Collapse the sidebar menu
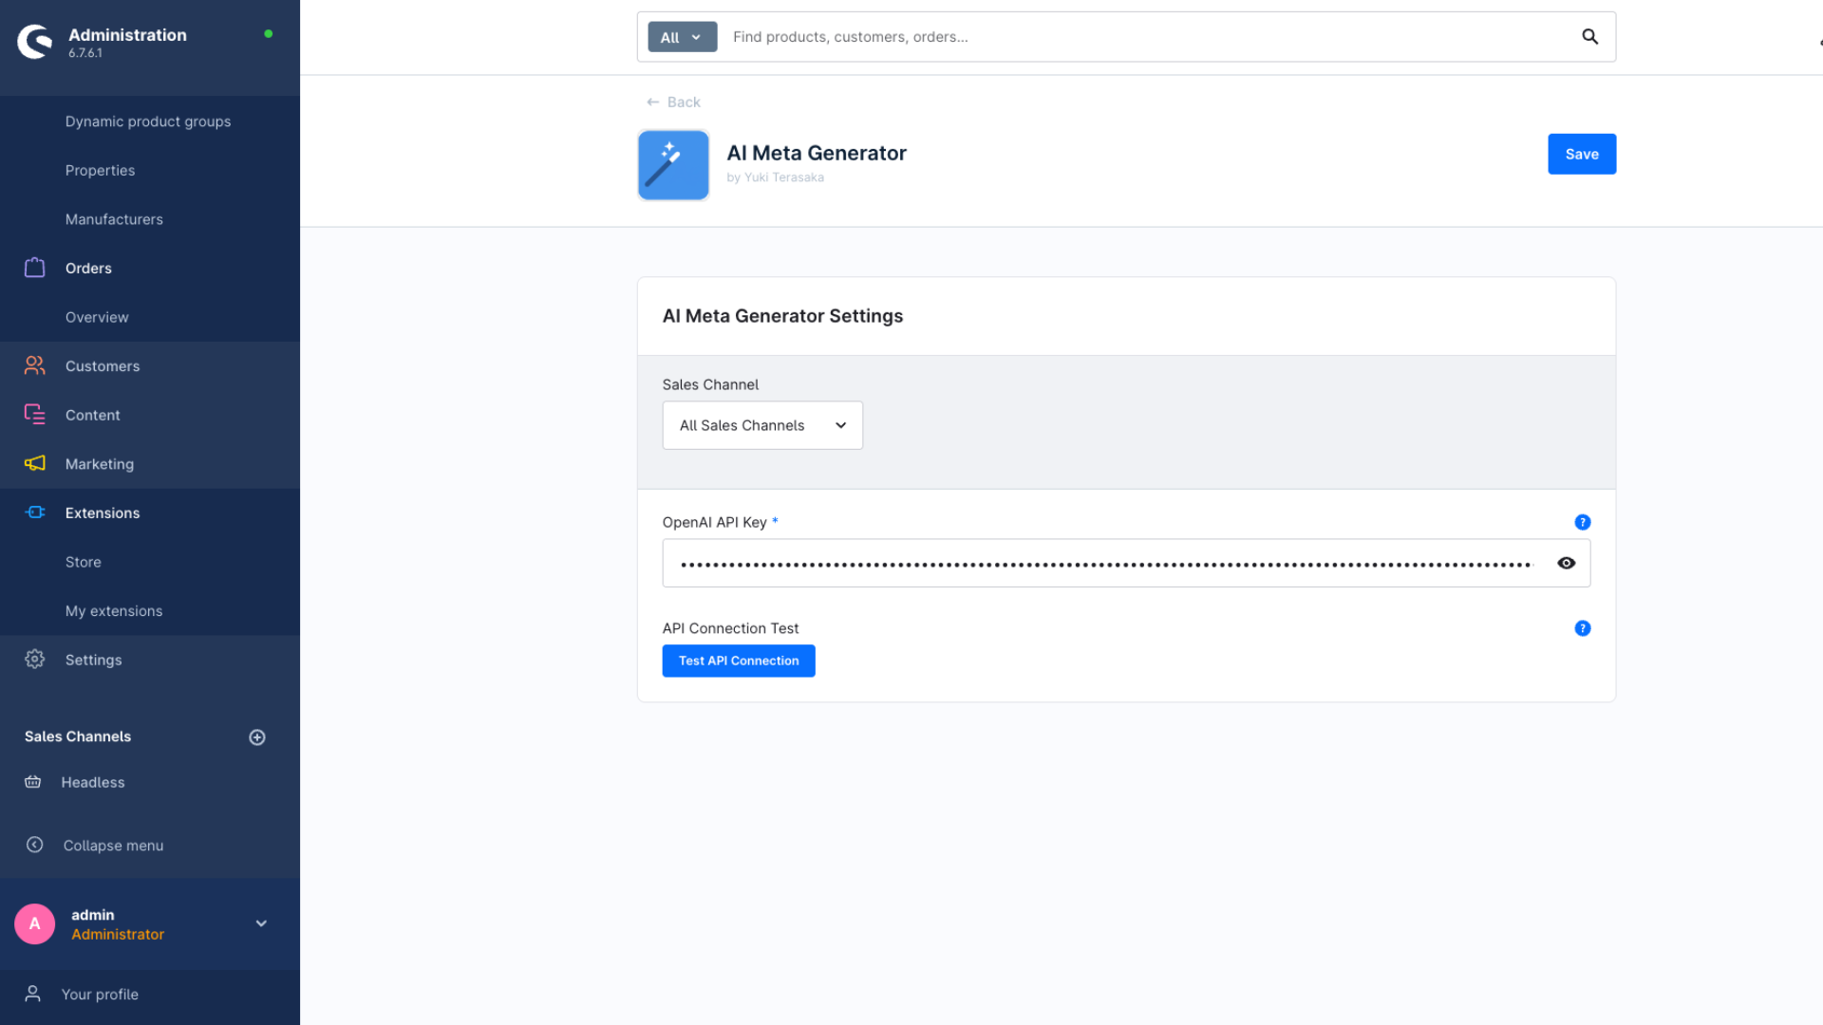This screenshot has width=1823, height=1025. (112, 845)
